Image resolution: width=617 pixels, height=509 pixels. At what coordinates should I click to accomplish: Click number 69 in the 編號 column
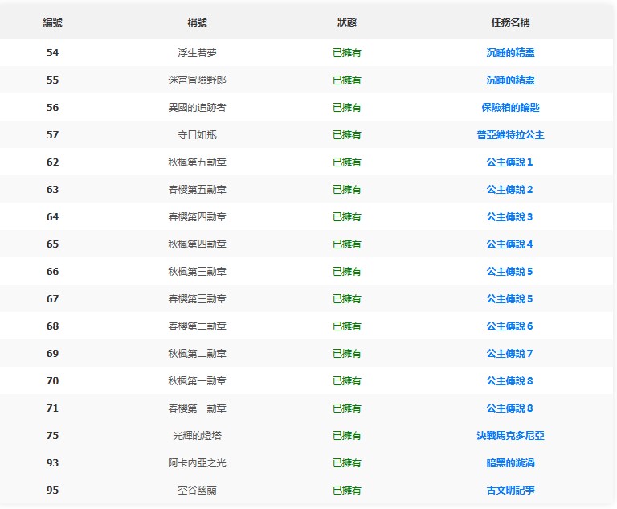click(53, 354)
